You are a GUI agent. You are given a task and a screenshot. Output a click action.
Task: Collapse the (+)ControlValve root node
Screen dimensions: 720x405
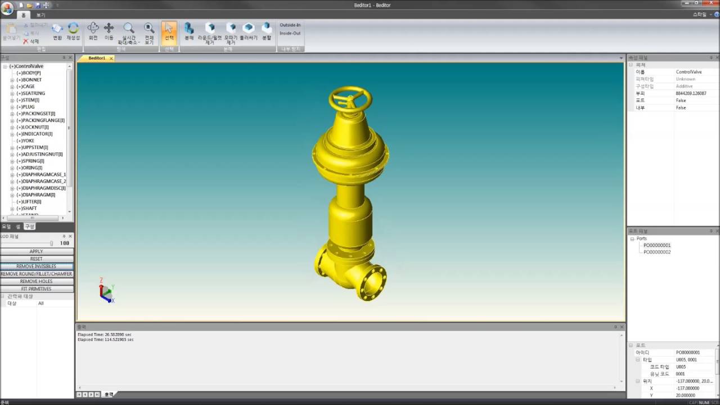5,66
